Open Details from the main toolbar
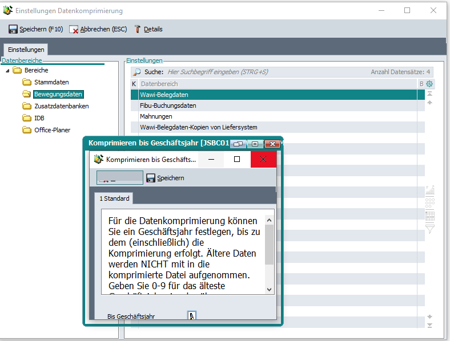This screenshot has height=341, width=450. point(148,29)
